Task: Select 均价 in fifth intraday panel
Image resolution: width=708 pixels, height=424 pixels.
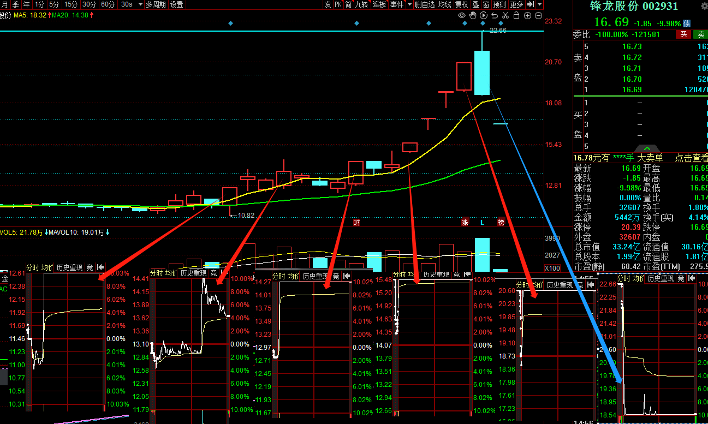Action: [538, 285]
